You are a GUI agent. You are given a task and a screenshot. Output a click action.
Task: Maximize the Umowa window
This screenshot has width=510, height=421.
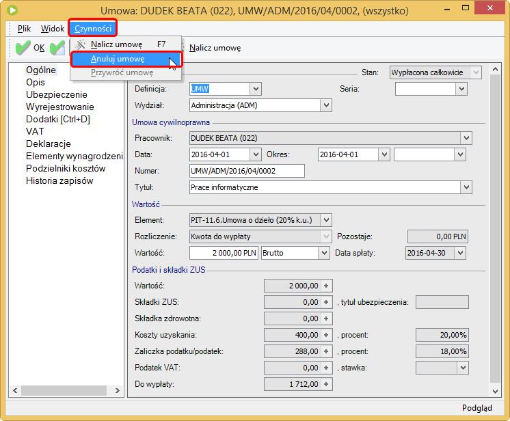pyautogui.click(x=466, y=9)
